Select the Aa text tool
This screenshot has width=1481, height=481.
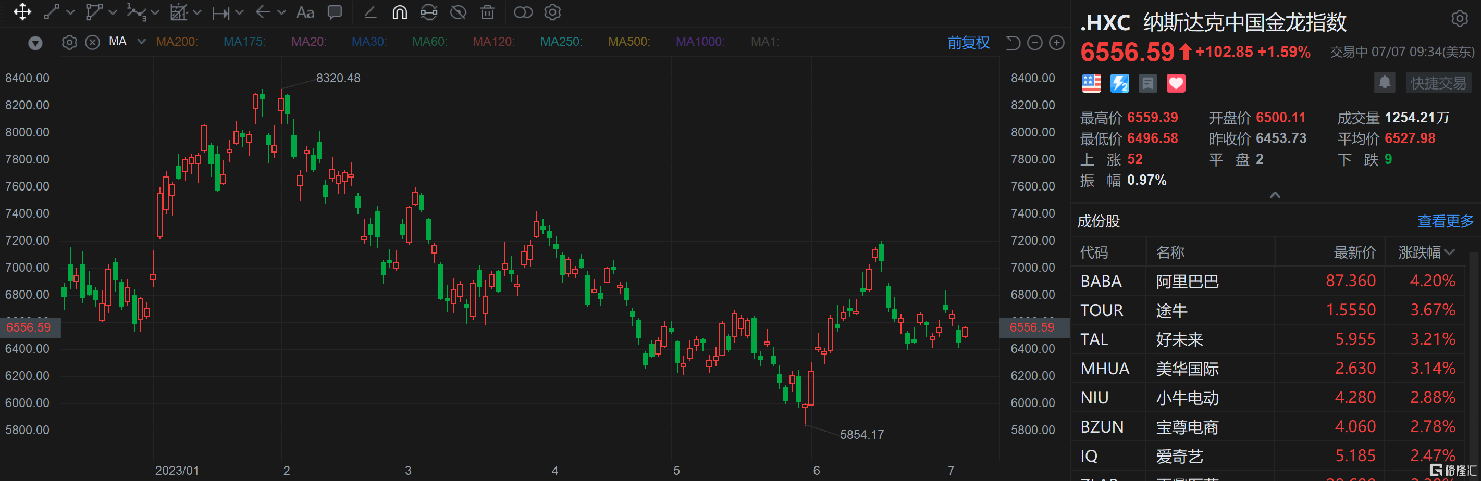305,12
